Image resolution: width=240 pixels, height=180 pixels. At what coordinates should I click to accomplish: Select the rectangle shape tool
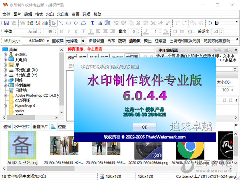[68, 23]
